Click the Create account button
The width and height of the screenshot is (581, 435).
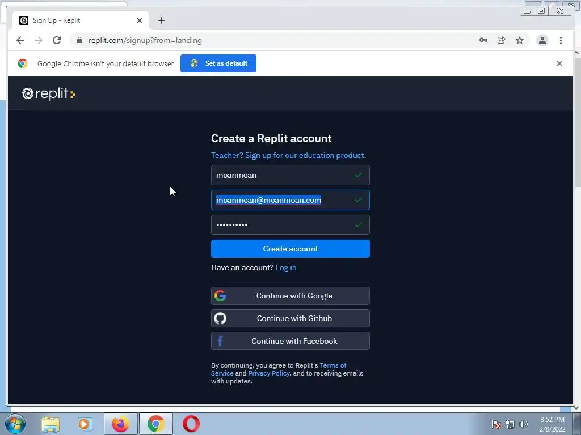pos(290,249)
